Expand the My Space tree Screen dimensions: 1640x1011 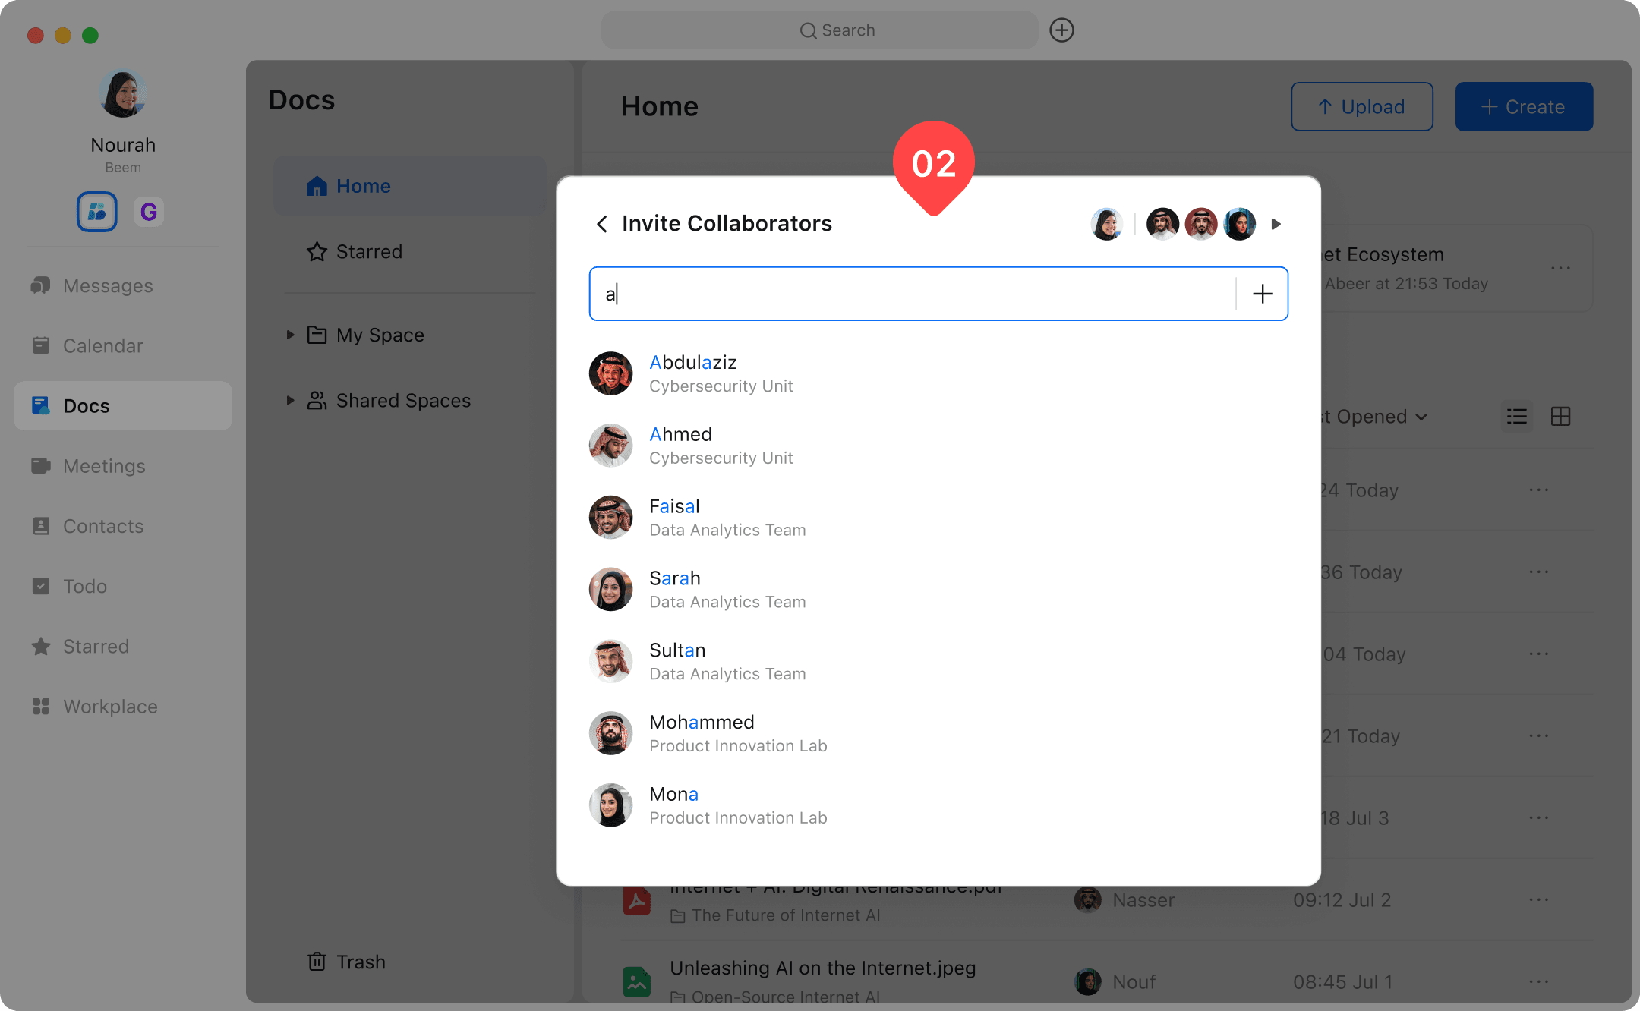point(290,335)
